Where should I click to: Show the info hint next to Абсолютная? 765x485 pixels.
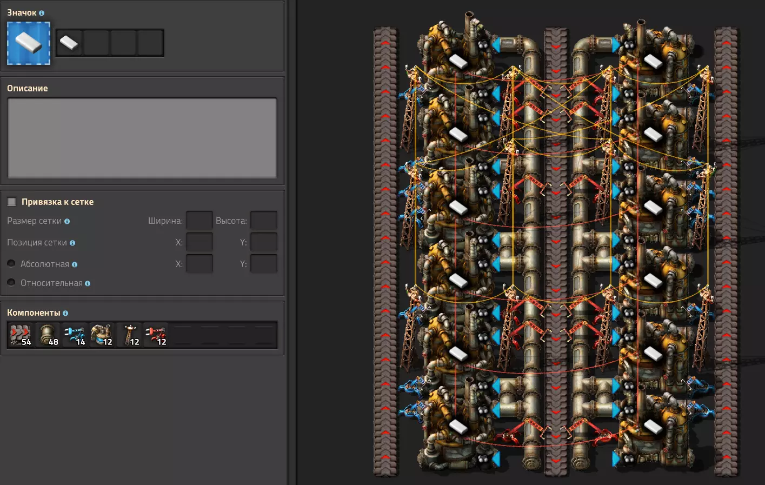(x=75, y=264)
